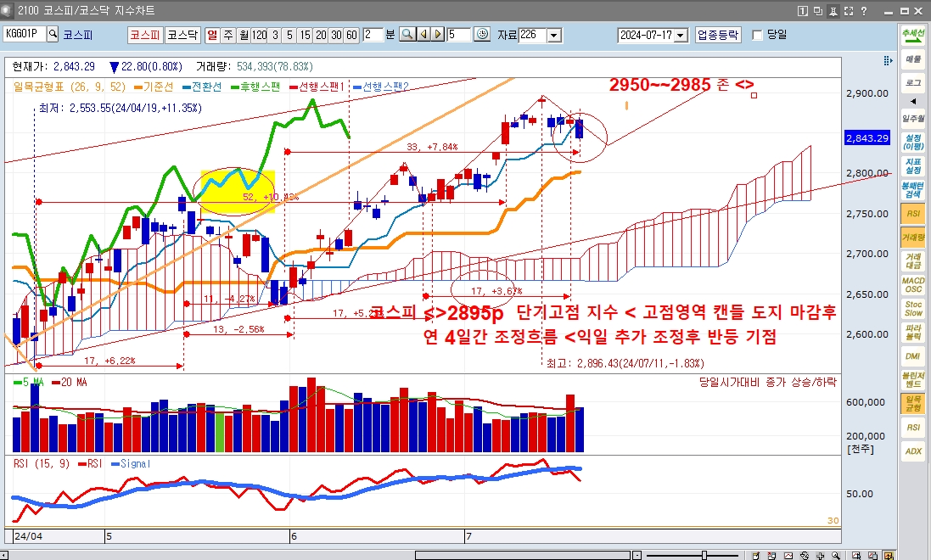
Task: Click the left arrow to move chart back
Action: [x=423, y=35]
